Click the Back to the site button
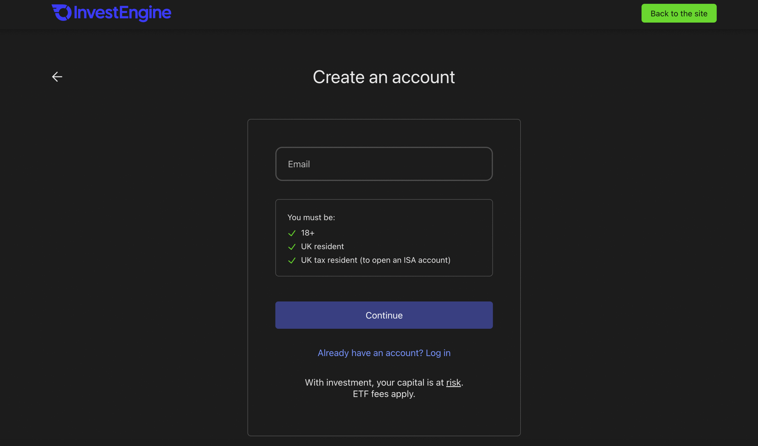The height and width of the screenshot is (446, 758). [678, 13]
